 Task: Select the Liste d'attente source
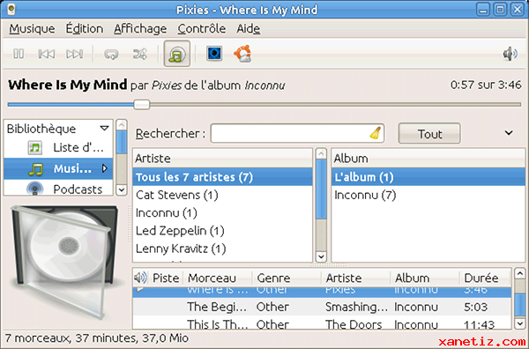point(58,148)
